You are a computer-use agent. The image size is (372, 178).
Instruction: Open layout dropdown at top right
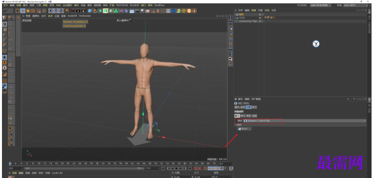click(x=356, y=5)
